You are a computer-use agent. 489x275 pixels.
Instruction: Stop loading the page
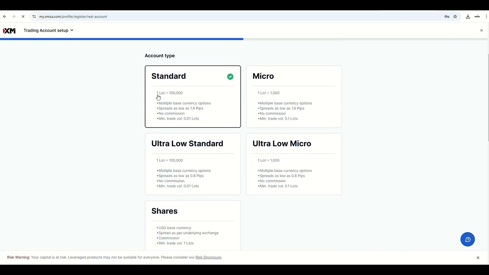tap(23, 16)
